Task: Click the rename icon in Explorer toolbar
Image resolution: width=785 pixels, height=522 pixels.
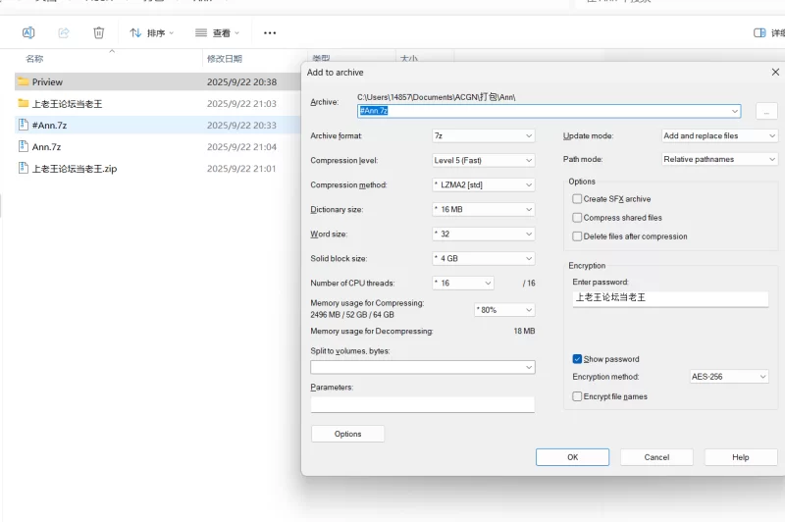Action: click(x=28, y=32)
